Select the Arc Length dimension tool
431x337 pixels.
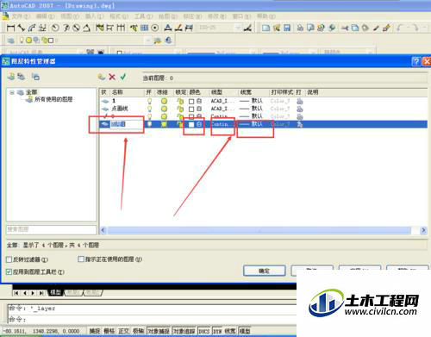(32, 28)
